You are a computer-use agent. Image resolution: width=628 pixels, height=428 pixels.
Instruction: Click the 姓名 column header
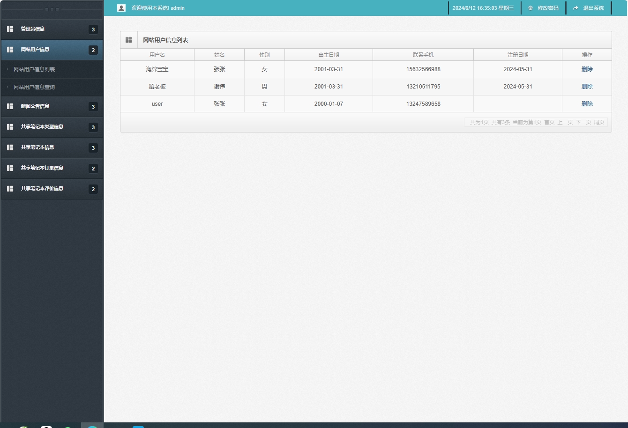[219, 55]
